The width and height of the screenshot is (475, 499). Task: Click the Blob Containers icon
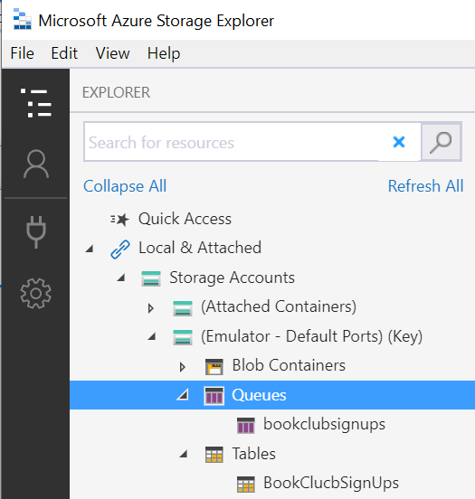(x=214, y=367)
